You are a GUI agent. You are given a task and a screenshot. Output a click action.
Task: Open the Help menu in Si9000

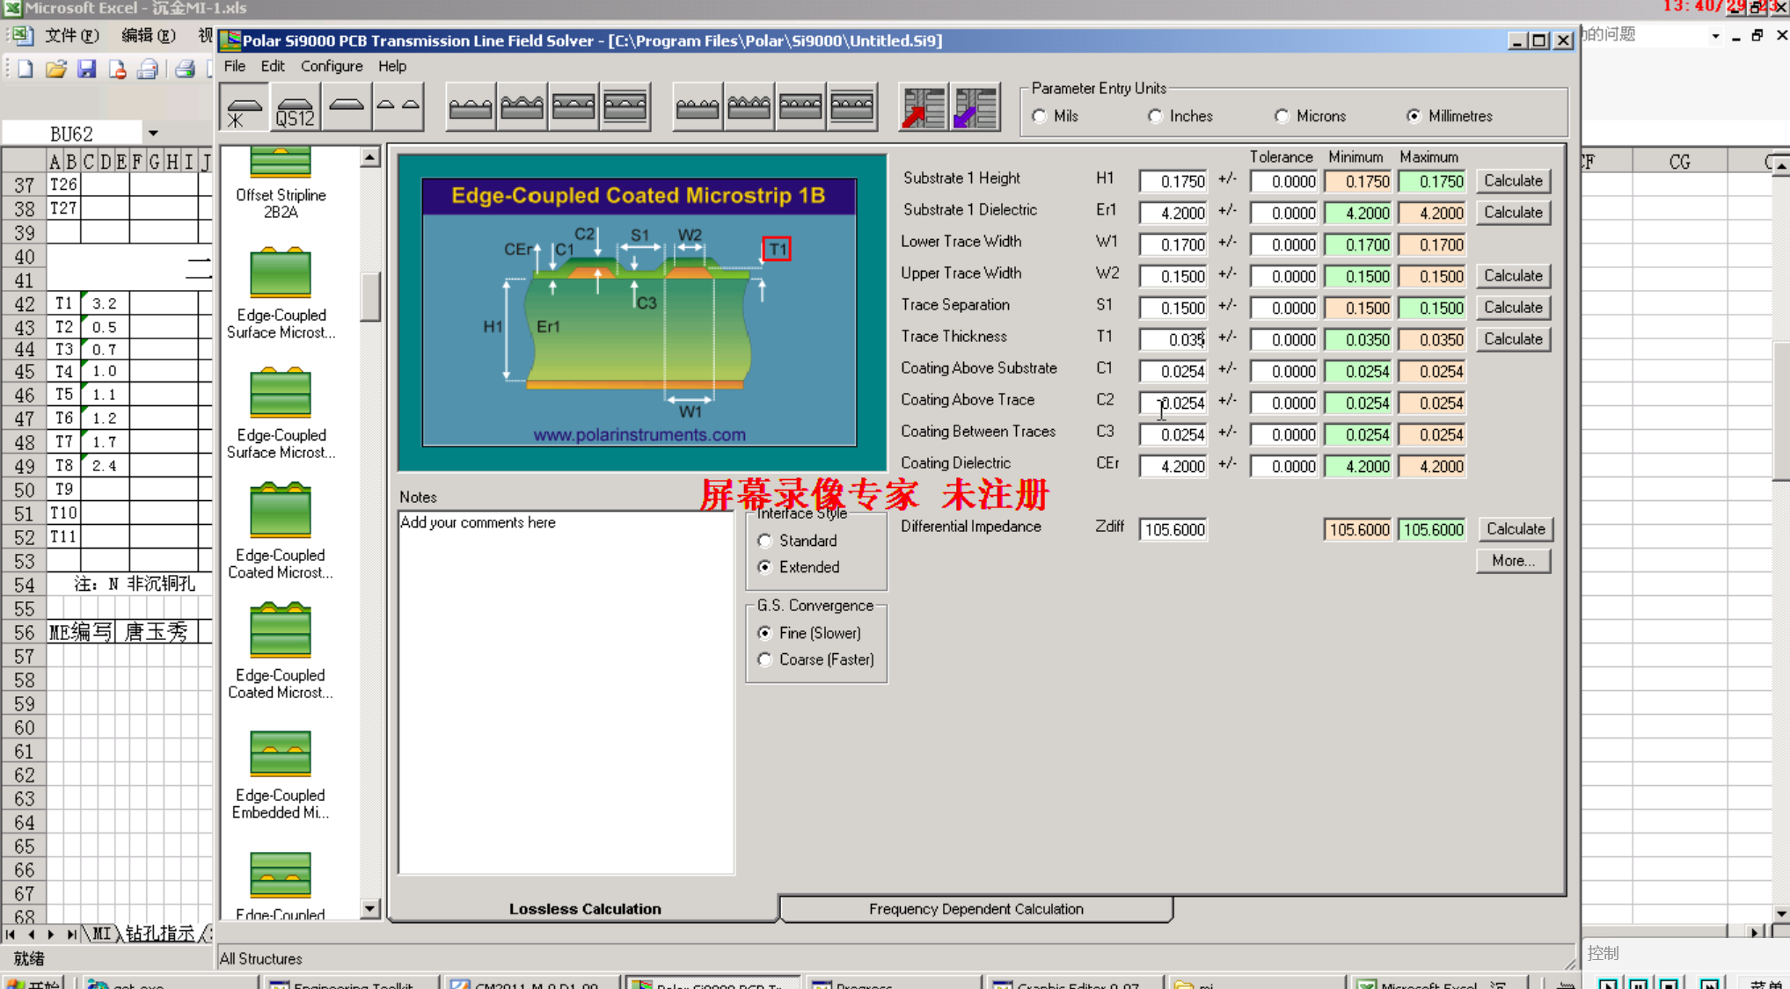point(392,66)
